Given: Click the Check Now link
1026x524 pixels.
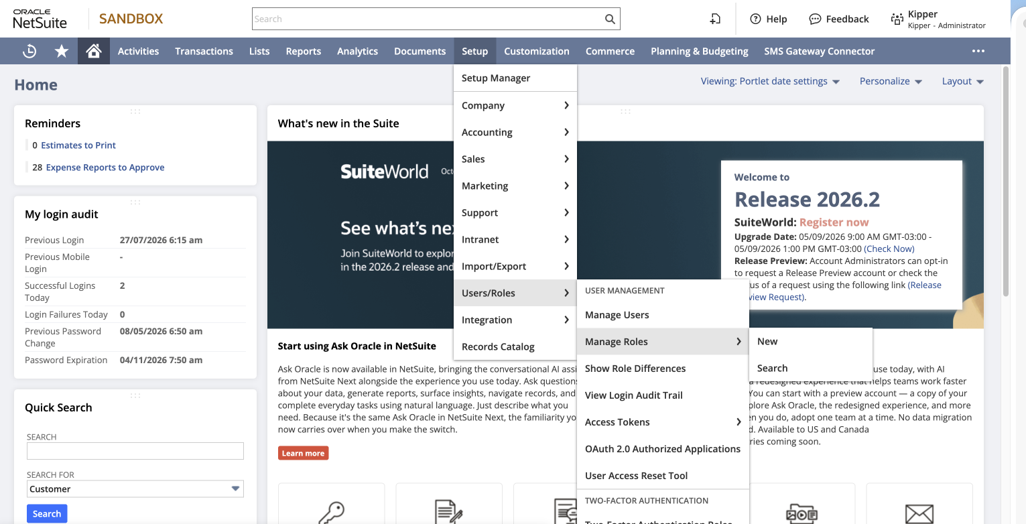Looking at the screenshot, I should 889,249.
